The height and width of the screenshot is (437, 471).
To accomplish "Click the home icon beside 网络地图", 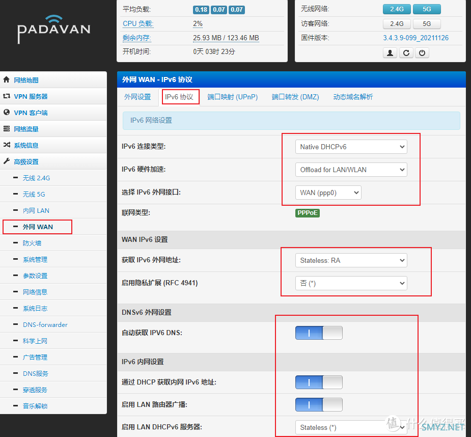I will point(6,79).
